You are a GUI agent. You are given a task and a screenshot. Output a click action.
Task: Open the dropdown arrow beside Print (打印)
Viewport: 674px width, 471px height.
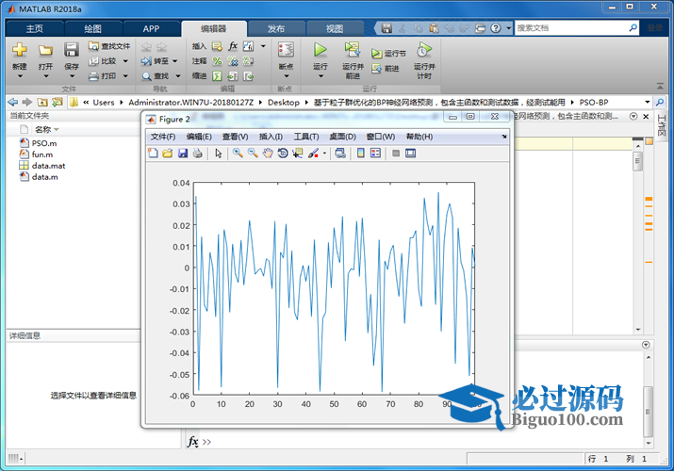(x=125, y=76)
